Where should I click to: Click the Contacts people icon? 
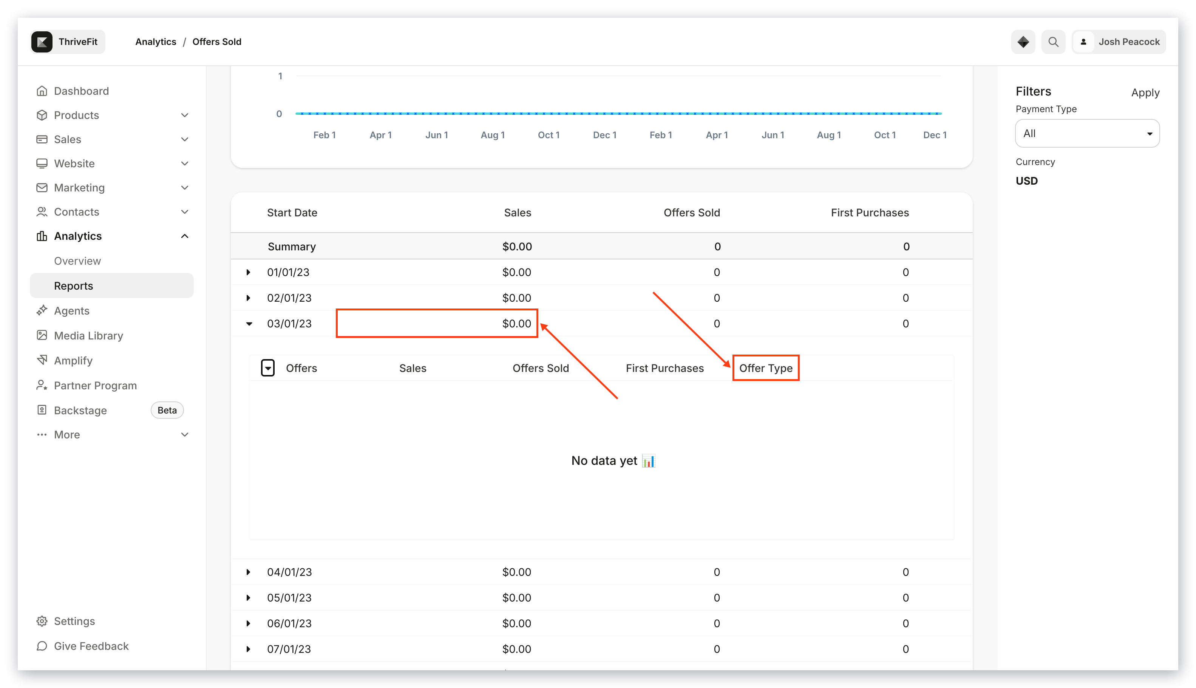[42, 212]
